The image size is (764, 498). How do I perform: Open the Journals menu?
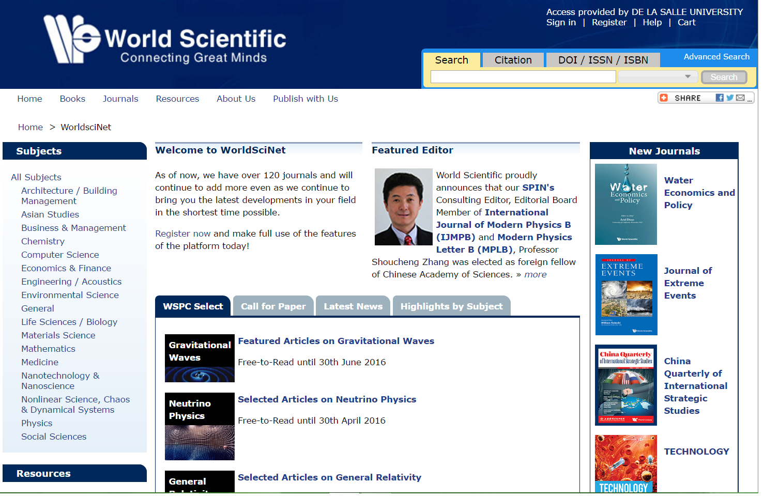(120, 99)
